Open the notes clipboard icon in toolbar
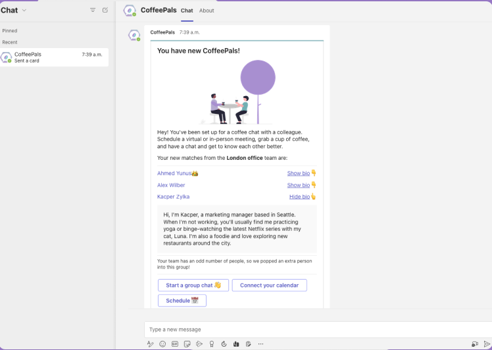492x350 pixels. click(248, 344)
